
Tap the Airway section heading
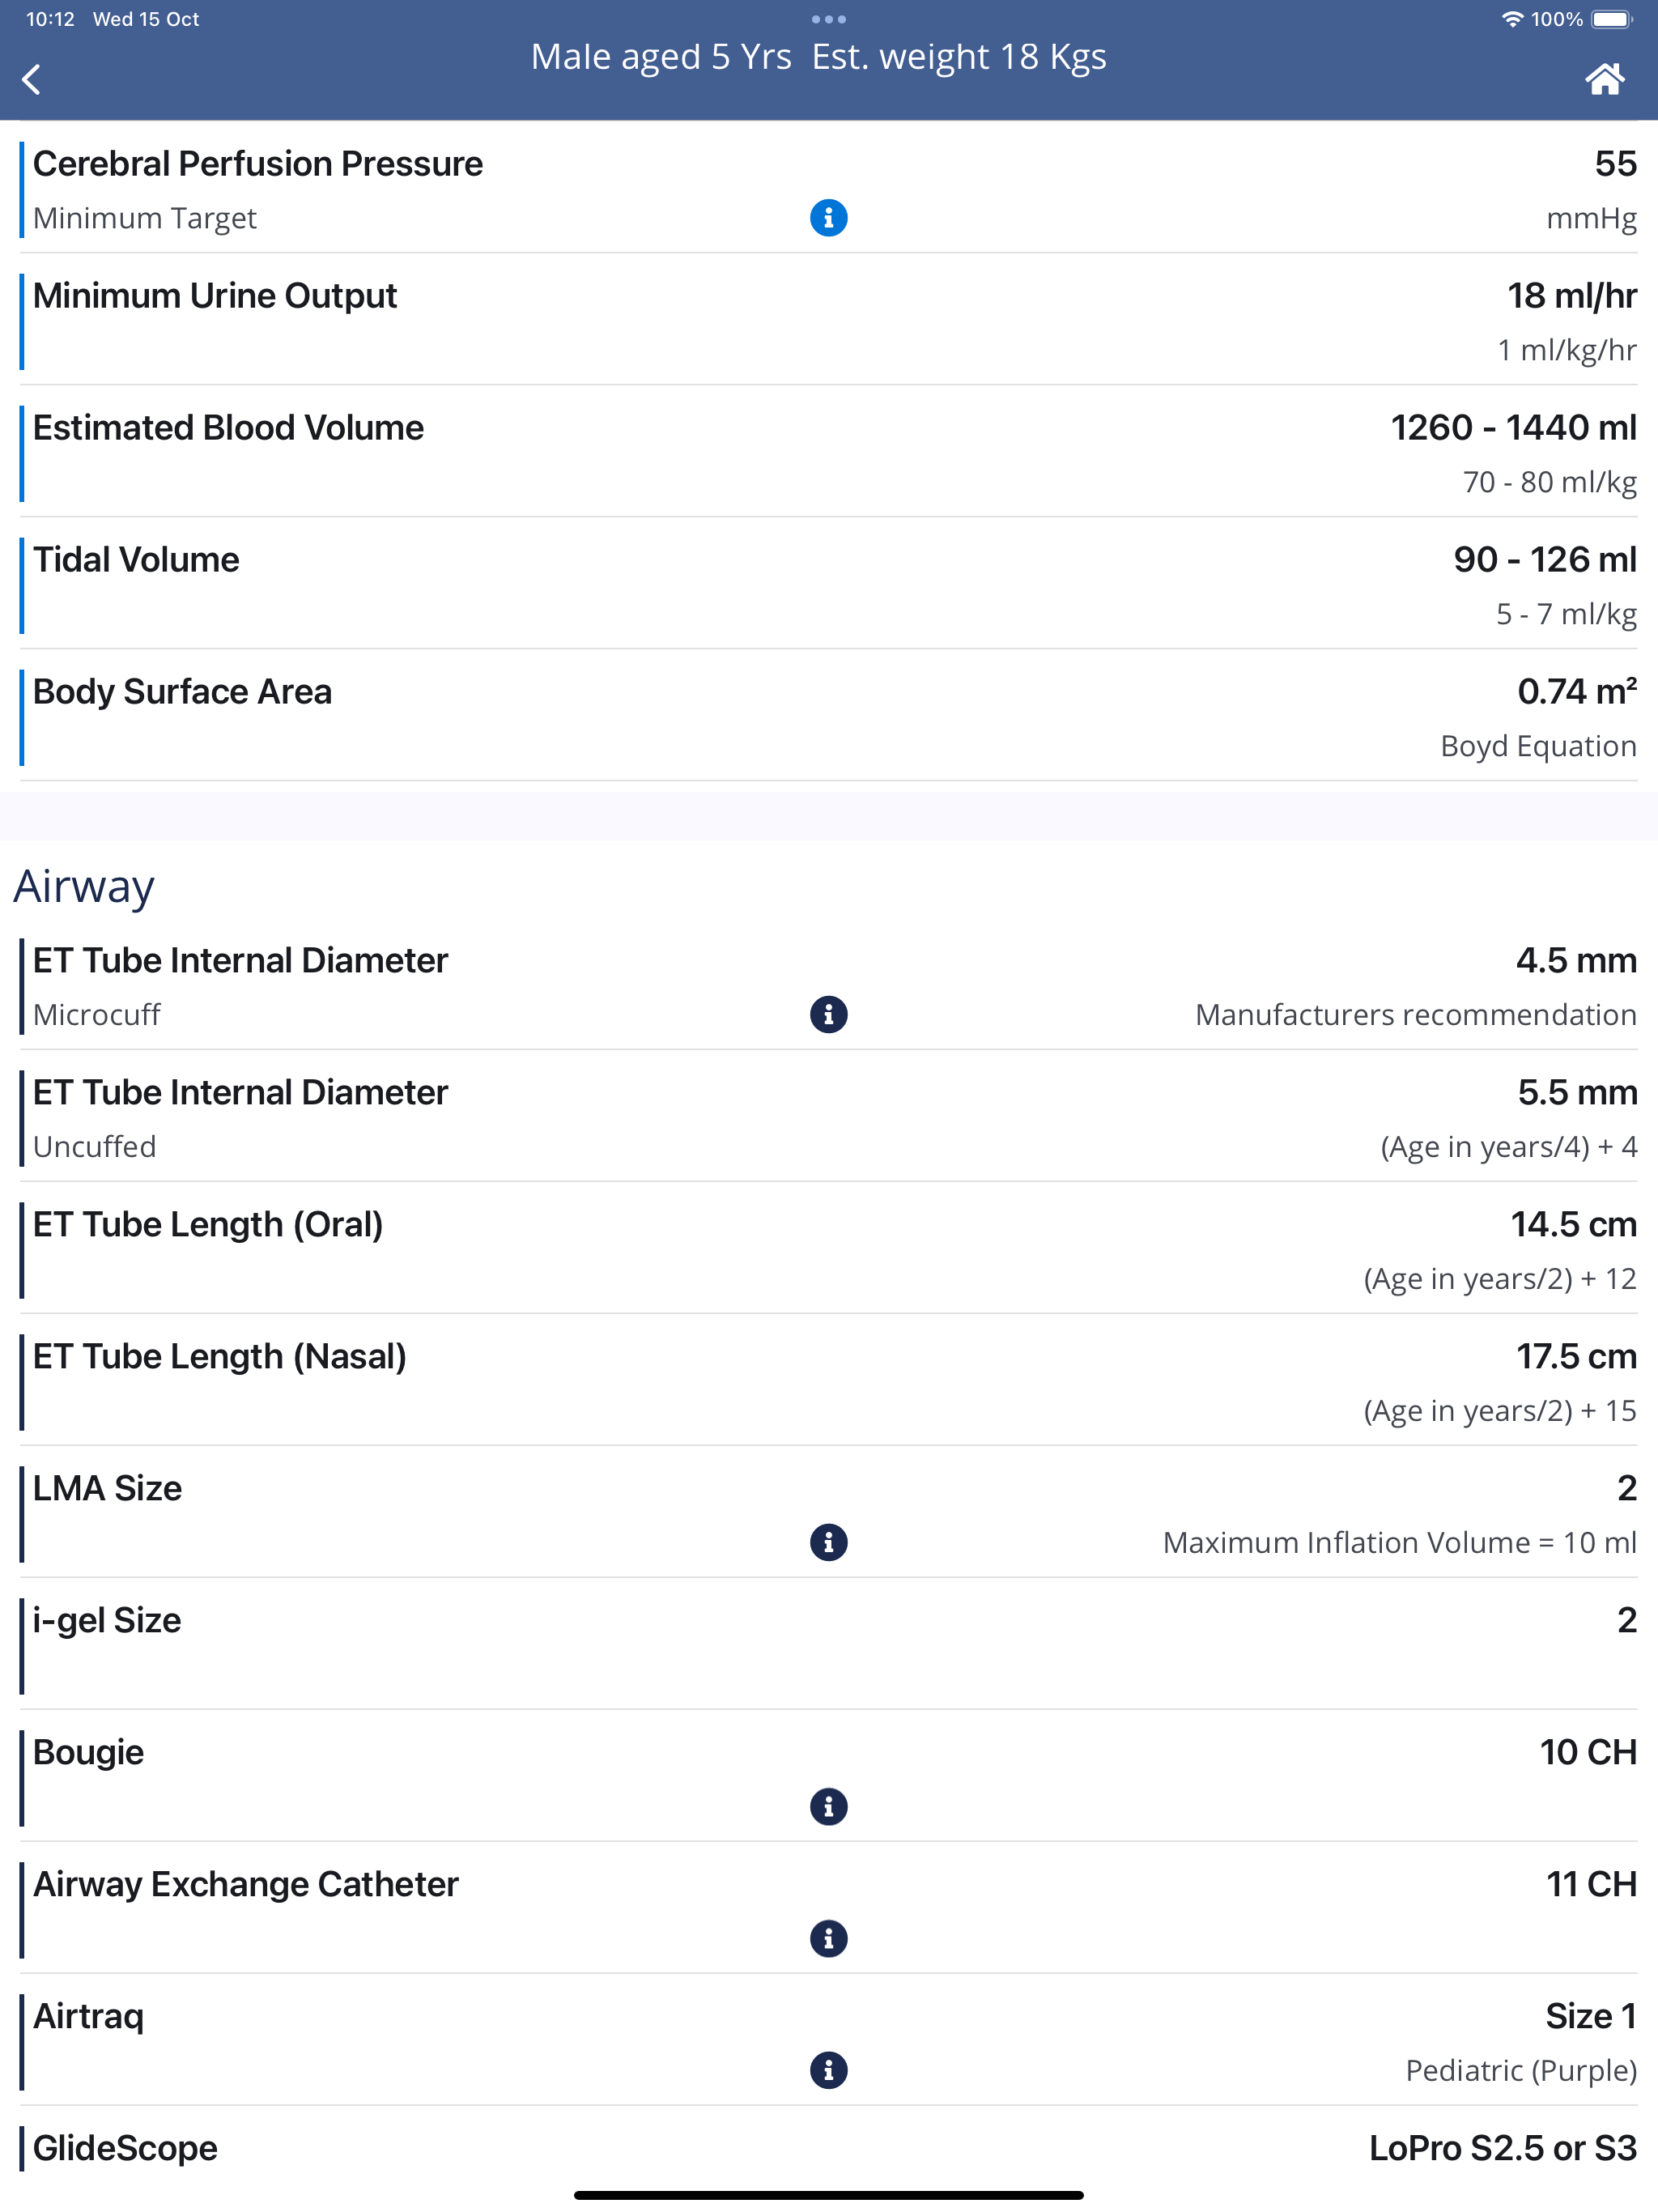(x=84, y=886)
